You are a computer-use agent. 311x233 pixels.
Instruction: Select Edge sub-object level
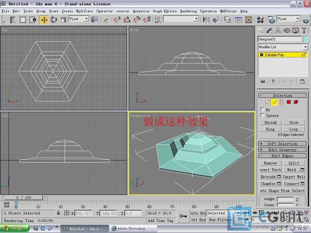[274, 102]
